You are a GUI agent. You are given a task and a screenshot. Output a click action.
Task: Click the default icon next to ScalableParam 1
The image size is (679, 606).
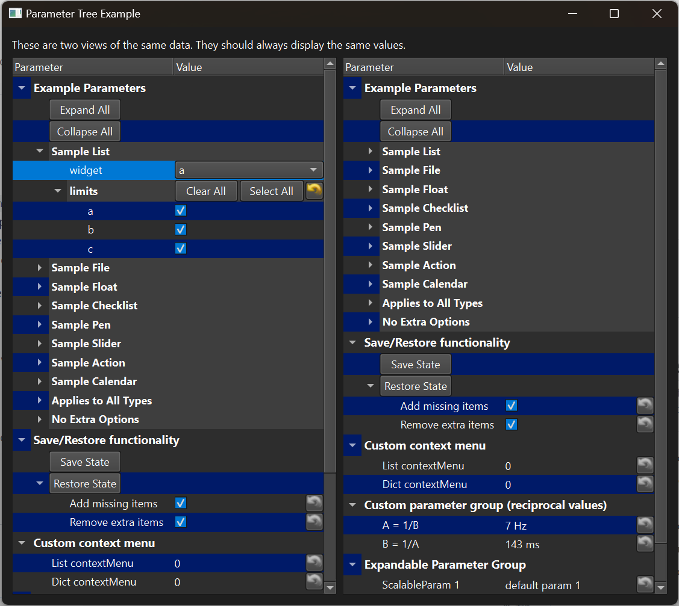[645, 584]
